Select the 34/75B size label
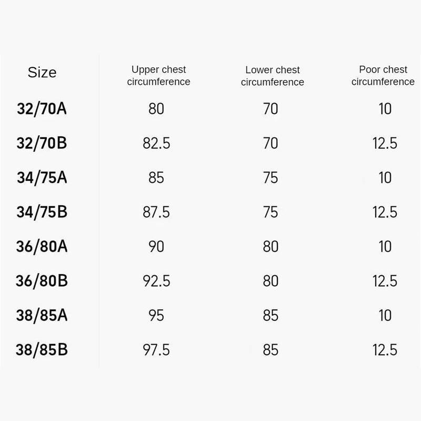Image resolution: width=421 pixels, height=421 pixels. point(42,212)
